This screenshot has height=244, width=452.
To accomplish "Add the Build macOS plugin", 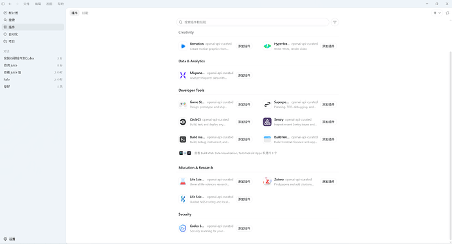I will tap(244, 140).
